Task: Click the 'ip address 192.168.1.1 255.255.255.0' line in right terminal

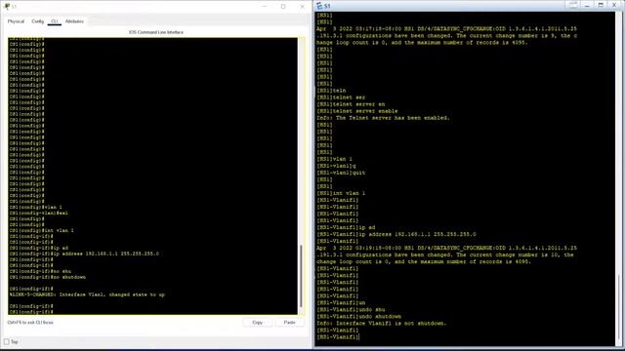Action: point(396,234)
